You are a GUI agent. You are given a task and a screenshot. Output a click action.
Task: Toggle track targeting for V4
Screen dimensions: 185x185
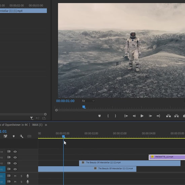2,152
